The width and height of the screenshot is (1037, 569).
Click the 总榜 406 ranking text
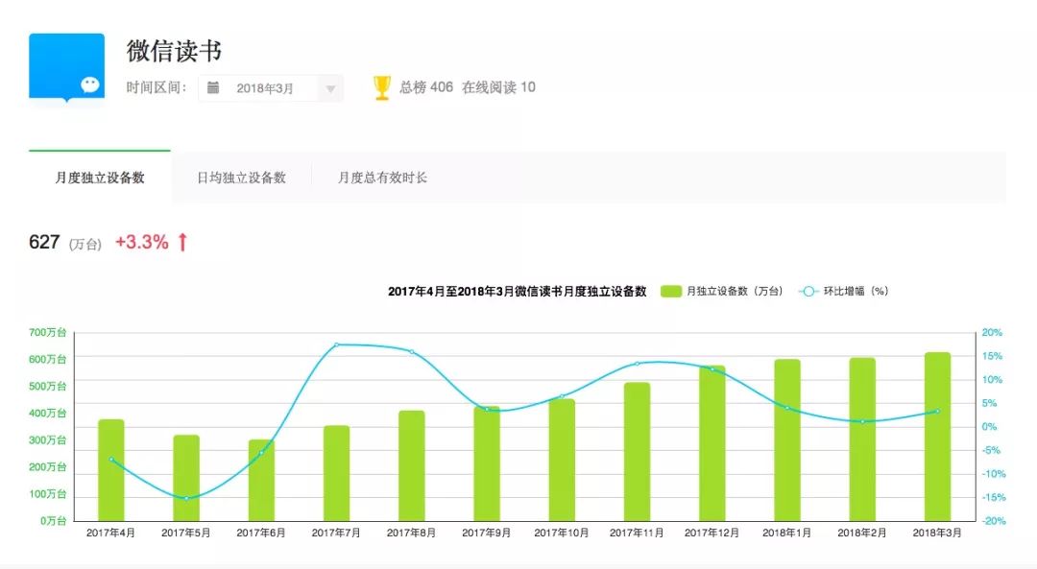[426, 87]
